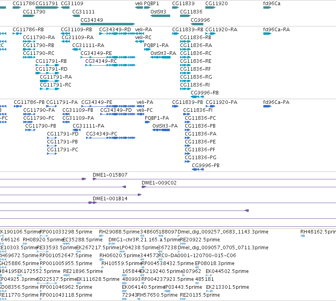
Task: Select EST RE21896.5prime
Action: (x=83, y=271)
